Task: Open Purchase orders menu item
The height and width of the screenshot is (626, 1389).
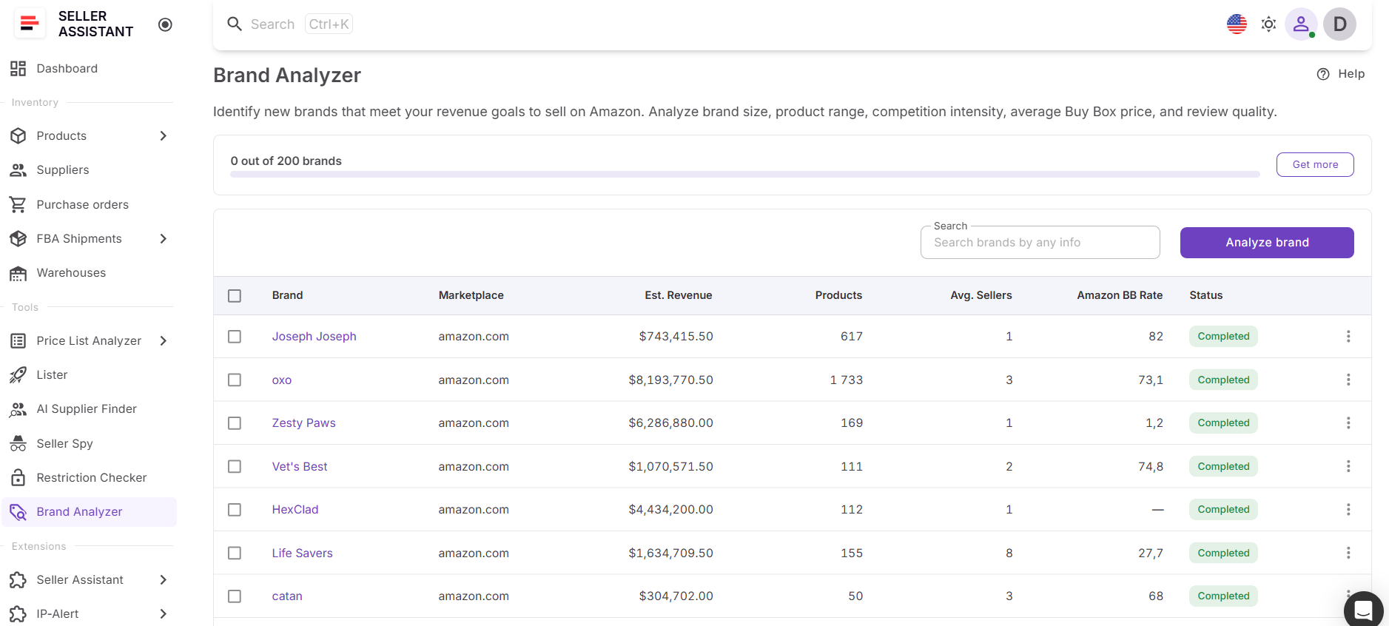Action: click(89, 205)
